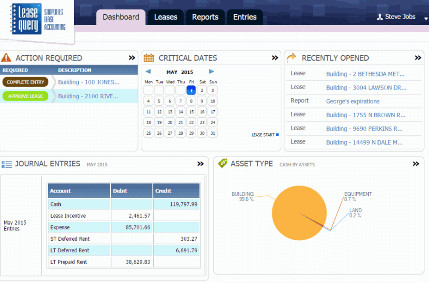Select May 1 on the calendar

[x=191, y=90]
